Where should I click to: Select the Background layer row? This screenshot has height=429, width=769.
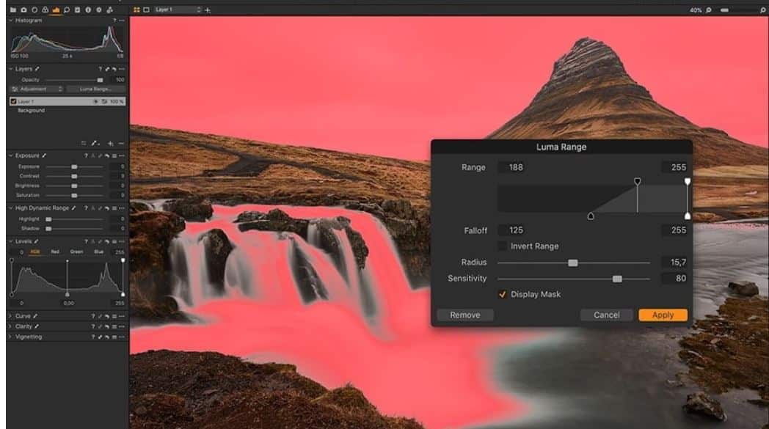[x=68, y=111]
